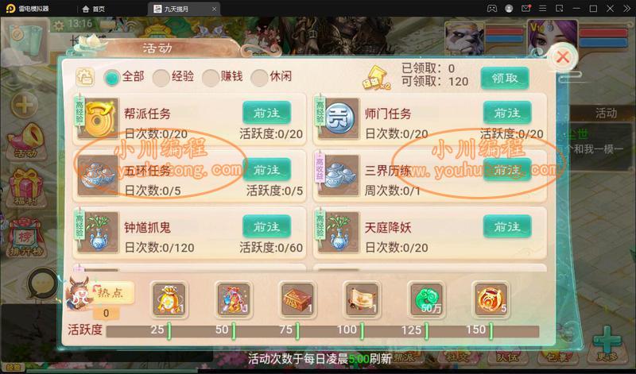The height and width of the screenshot is (374, 636).
Task: Select the 全部 filter radio button
Action: pos(111,77)
